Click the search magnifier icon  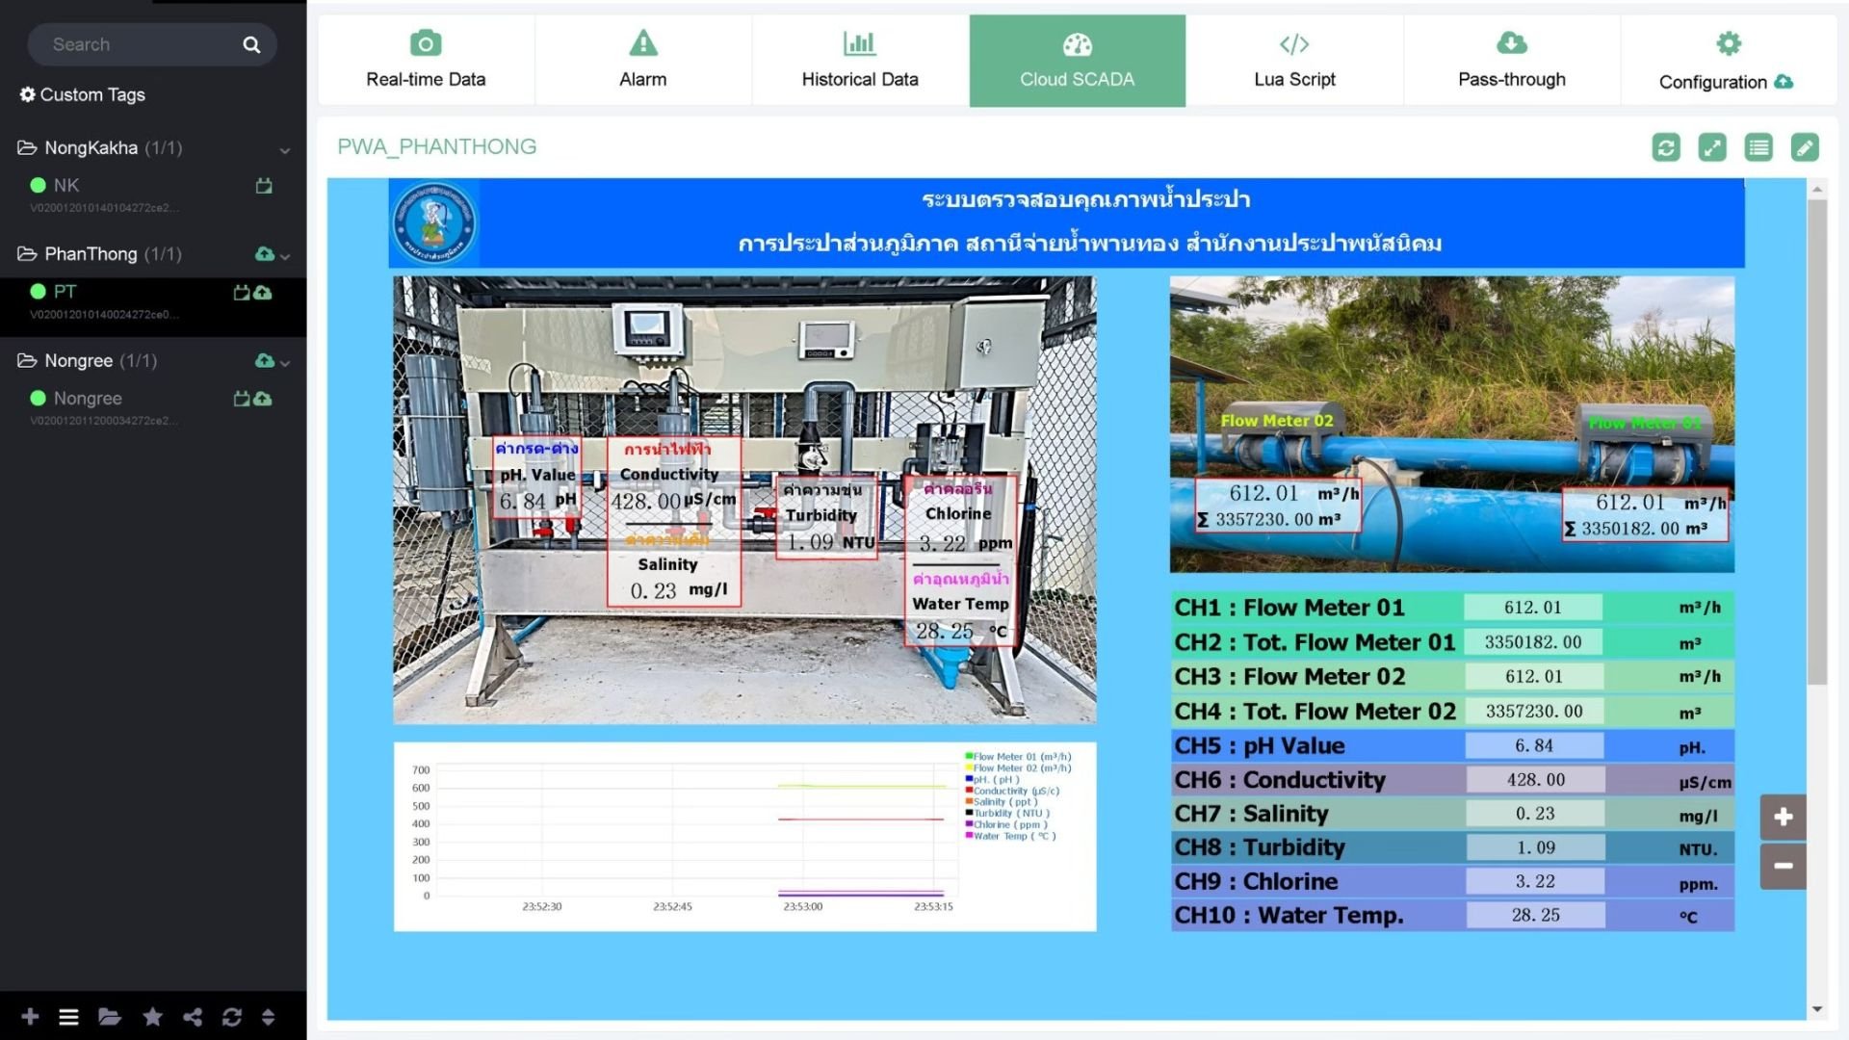tap(251, 44)
